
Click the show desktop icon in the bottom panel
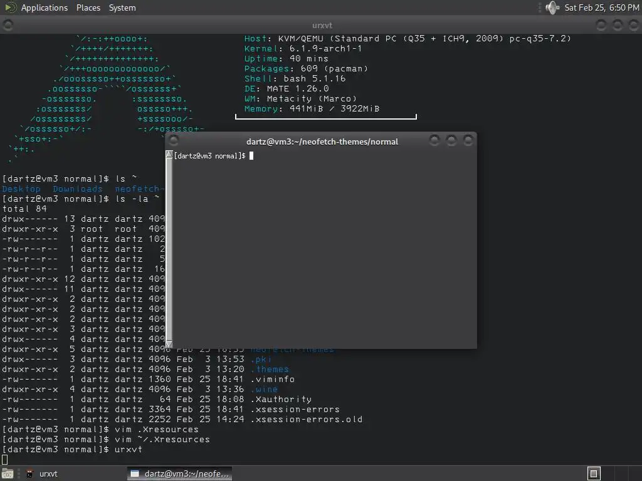click(8, 473)
